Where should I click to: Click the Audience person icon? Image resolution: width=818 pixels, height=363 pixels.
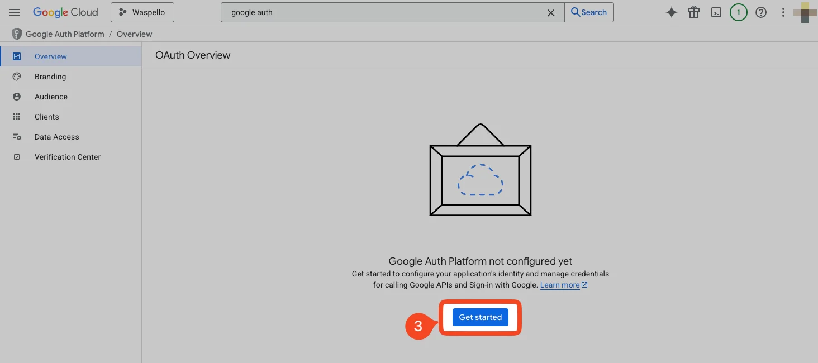tap(17, 97)
